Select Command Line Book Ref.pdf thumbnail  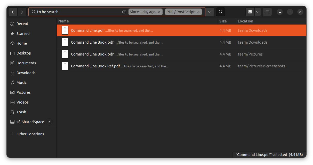(x=65, y=66)
